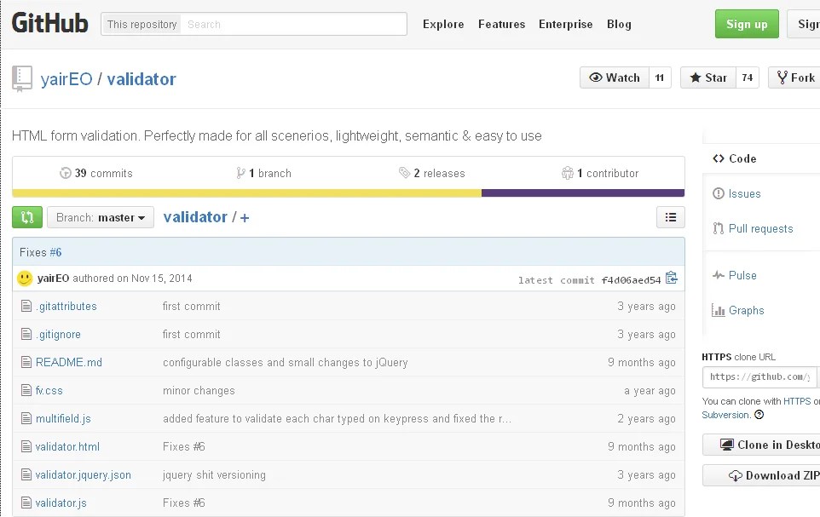This screenshot has height=517, width=820.
Task: Click the Issues exclamation icon
Action: point(719,193)
